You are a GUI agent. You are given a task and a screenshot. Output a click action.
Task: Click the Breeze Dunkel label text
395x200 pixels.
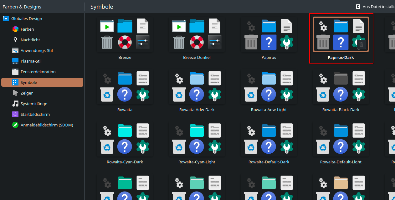pos(197,58)
